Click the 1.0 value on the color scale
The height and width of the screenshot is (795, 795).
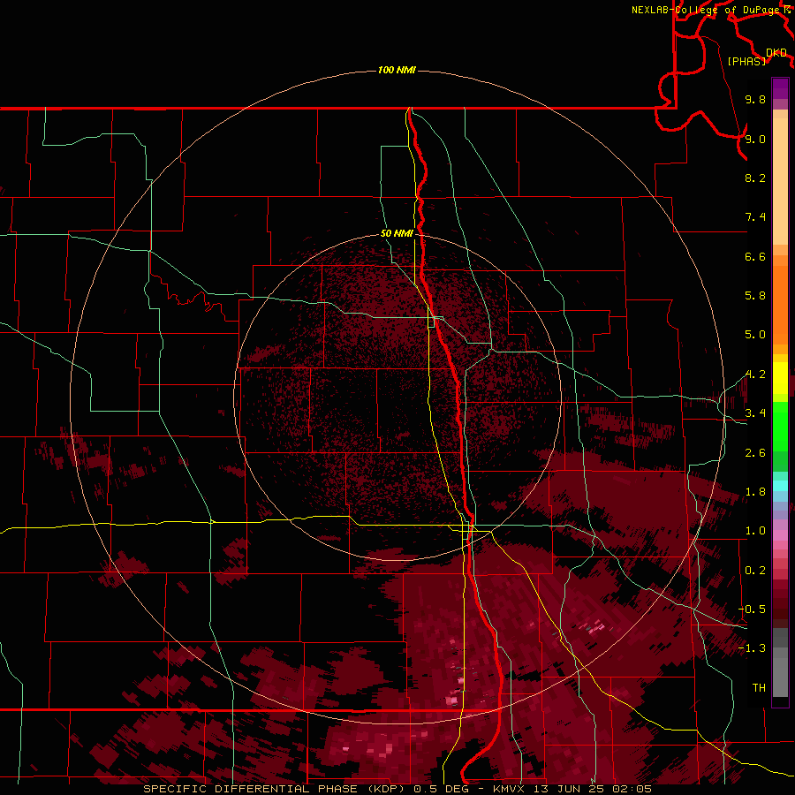(755, 531)
